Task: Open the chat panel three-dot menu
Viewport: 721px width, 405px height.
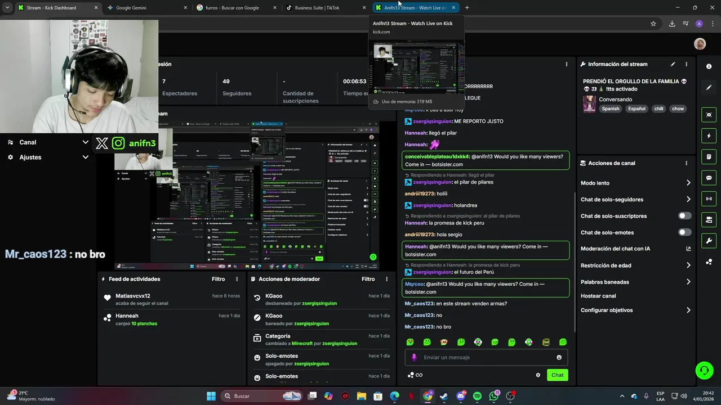Action: [x=567, y=64]
